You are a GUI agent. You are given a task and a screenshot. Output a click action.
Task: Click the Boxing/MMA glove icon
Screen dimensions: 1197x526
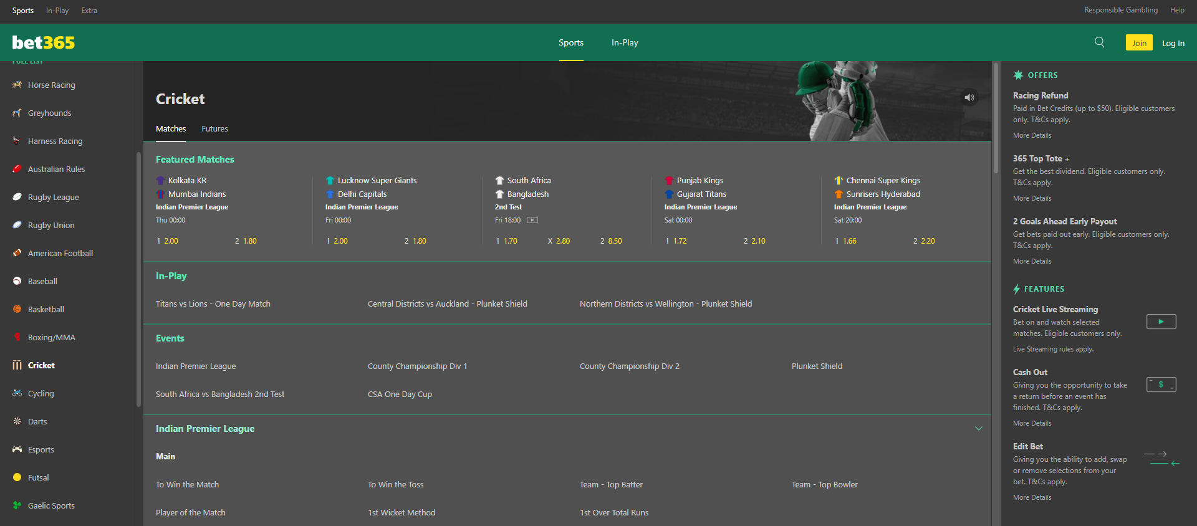[17, 337]
